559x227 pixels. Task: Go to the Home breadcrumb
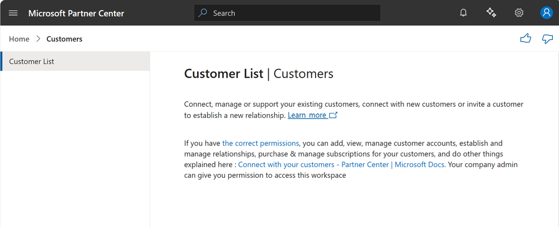pyautogui.click(x=19, y=39)
